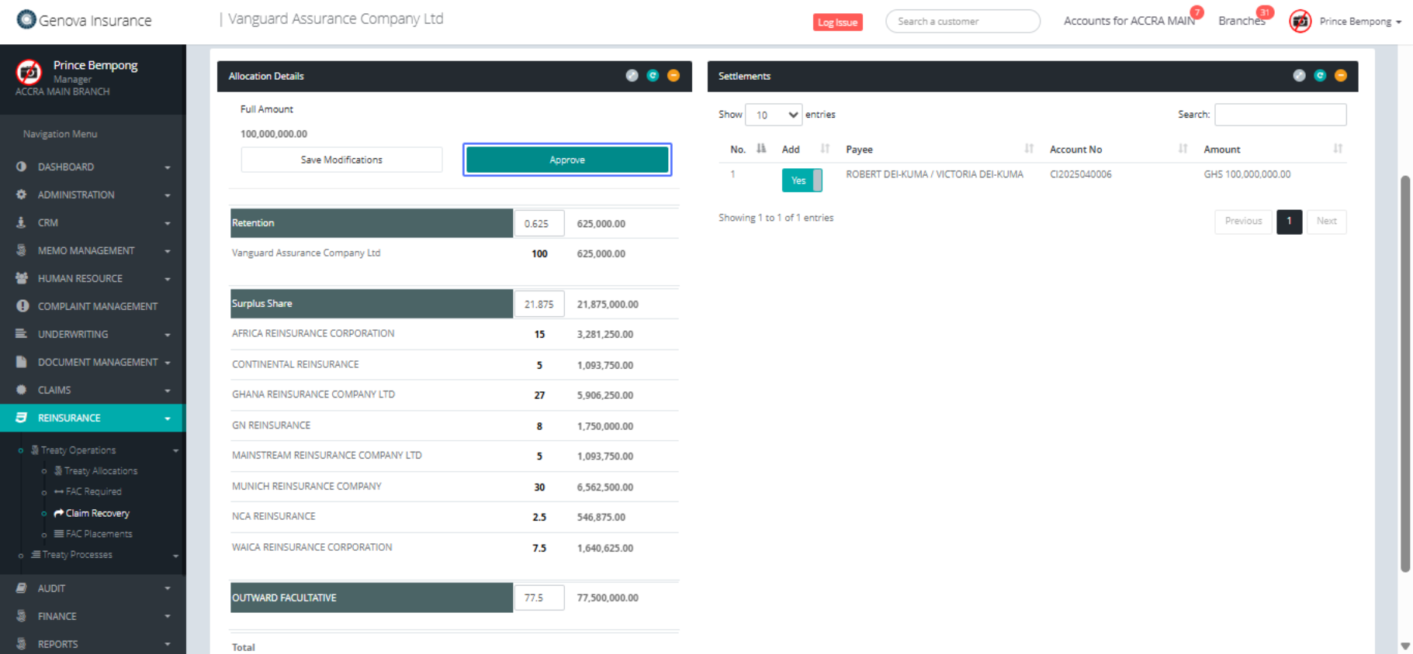Screen dimensions: 1413x654
Task: Open the Show entries count dropdown
Action: click(x=773, y=115)
